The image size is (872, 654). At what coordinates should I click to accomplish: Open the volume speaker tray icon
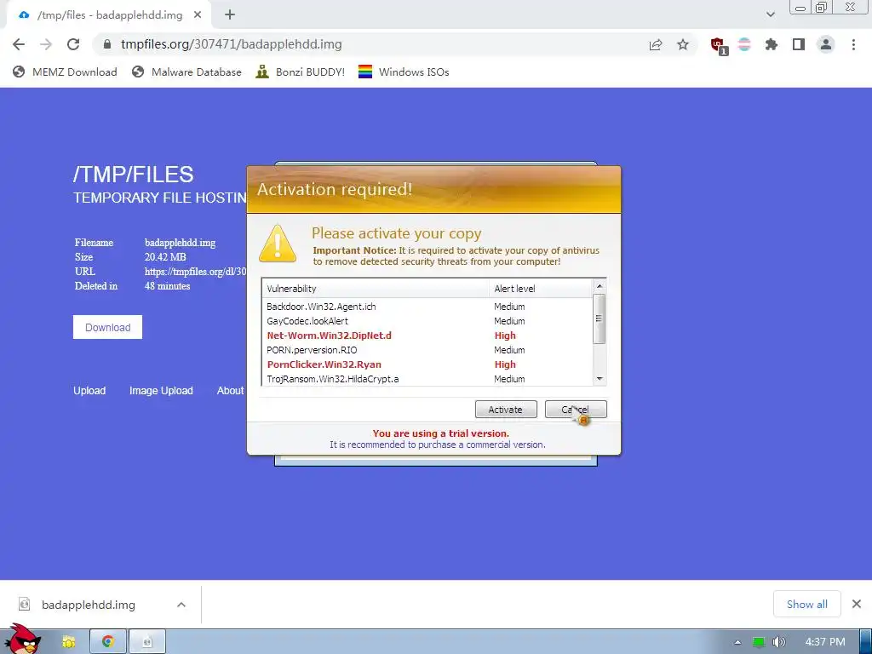[x=779, y=642]
